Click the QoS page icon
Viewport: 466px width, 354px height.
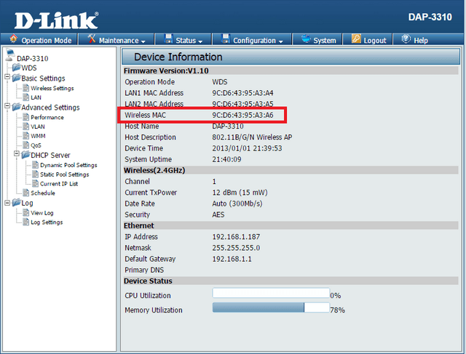(26, 145)
